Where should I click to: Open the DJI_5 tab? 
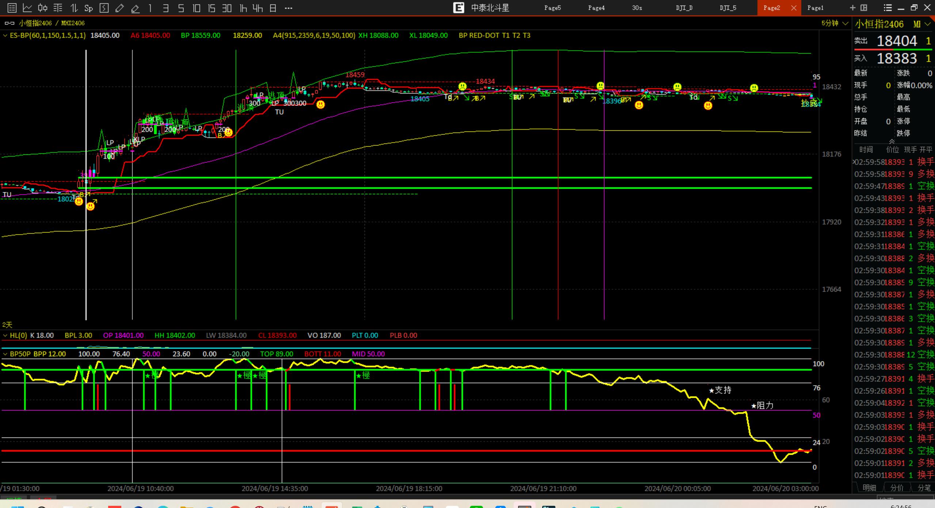(x=728, y=8)
